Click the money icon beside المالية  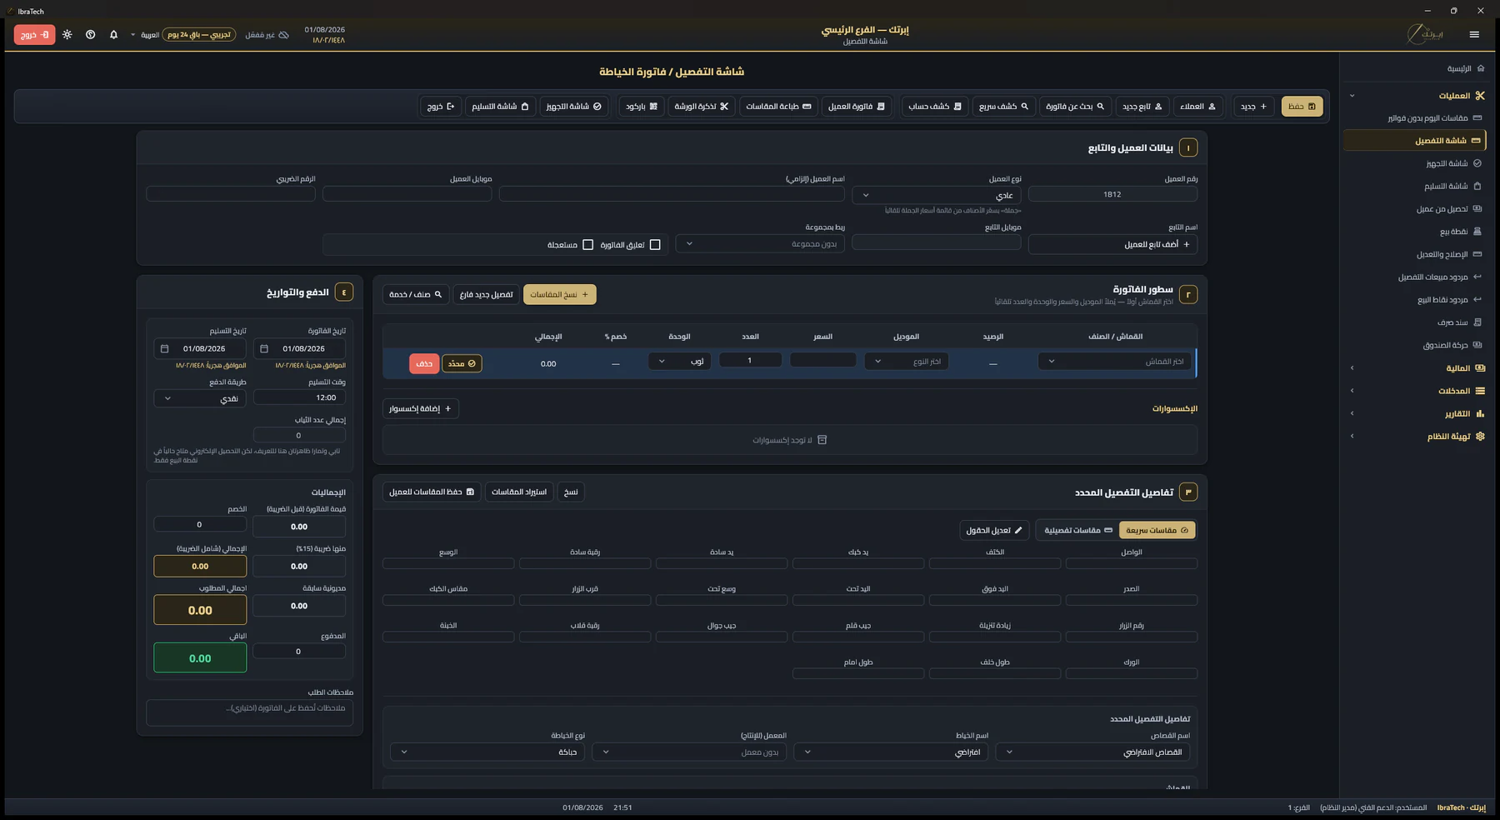coord(1480,367)
